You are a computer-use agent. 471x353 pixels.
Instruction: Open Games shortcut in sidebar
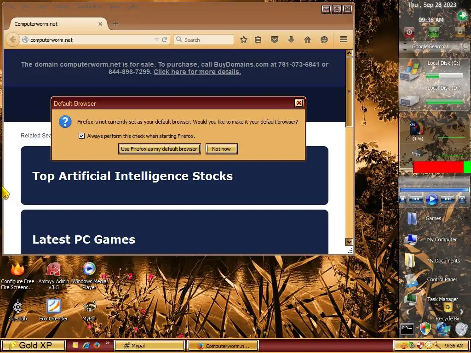tap(425, 218)
